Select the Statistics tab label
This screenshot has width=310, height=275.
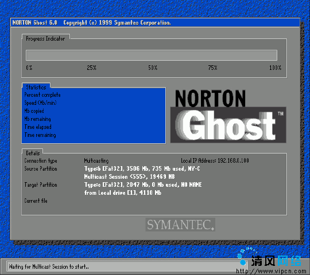click(x=36, y=87)
